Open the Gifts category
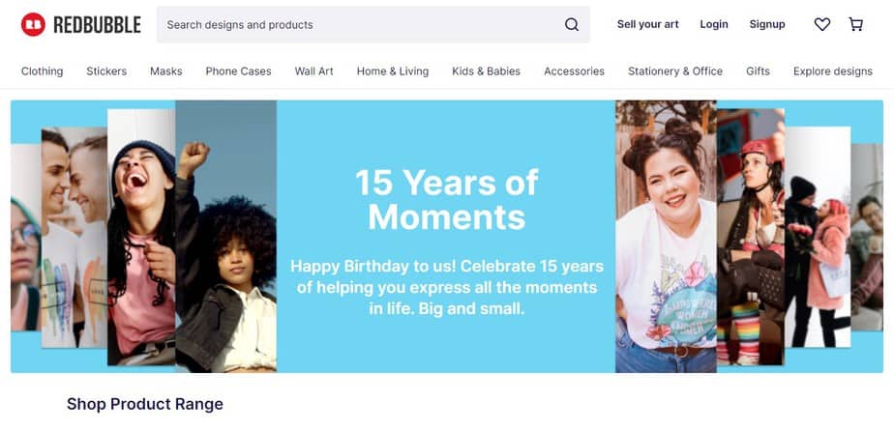The image size is (894, 430). [759, 71]
